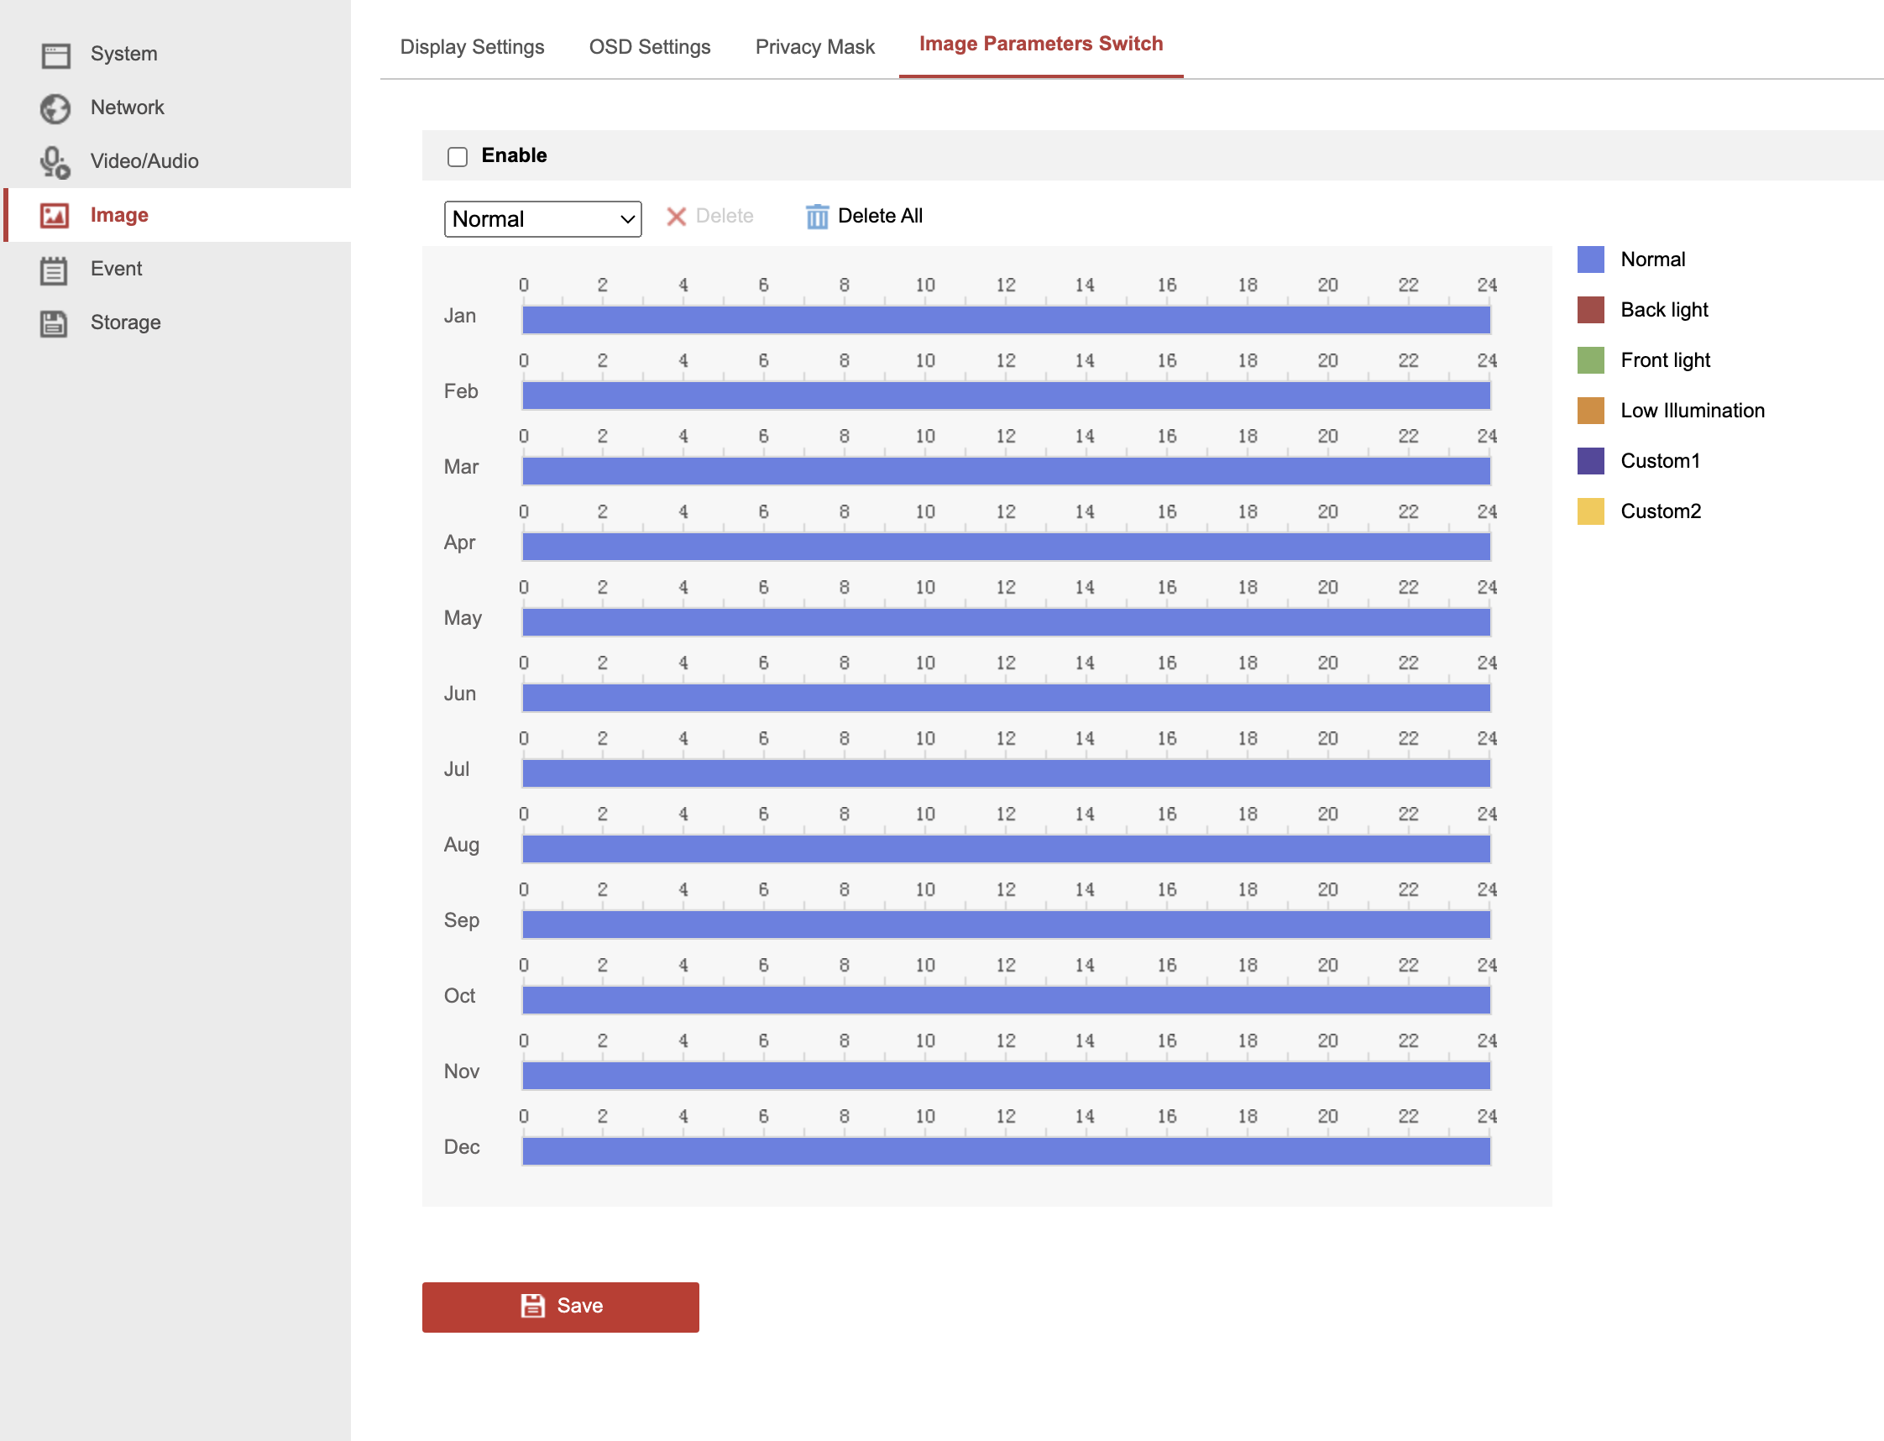Switch to Display Settings tab
Screen dimensions: 1884x1441
[472, 47]
